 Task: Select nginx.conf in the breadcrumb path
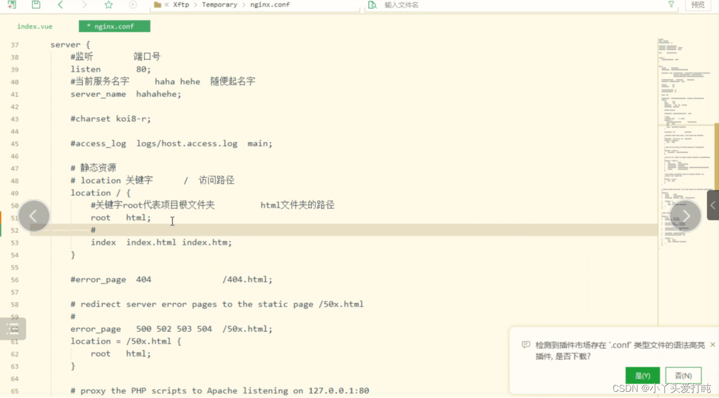270,5
